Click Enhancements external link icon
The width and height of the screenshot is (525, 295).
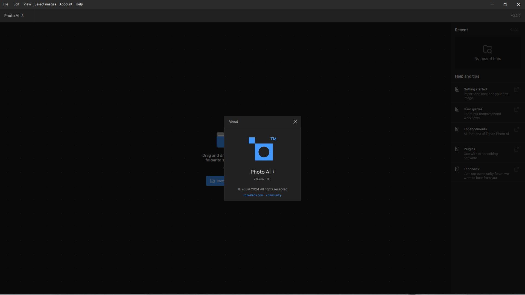[x=516, y=129]
